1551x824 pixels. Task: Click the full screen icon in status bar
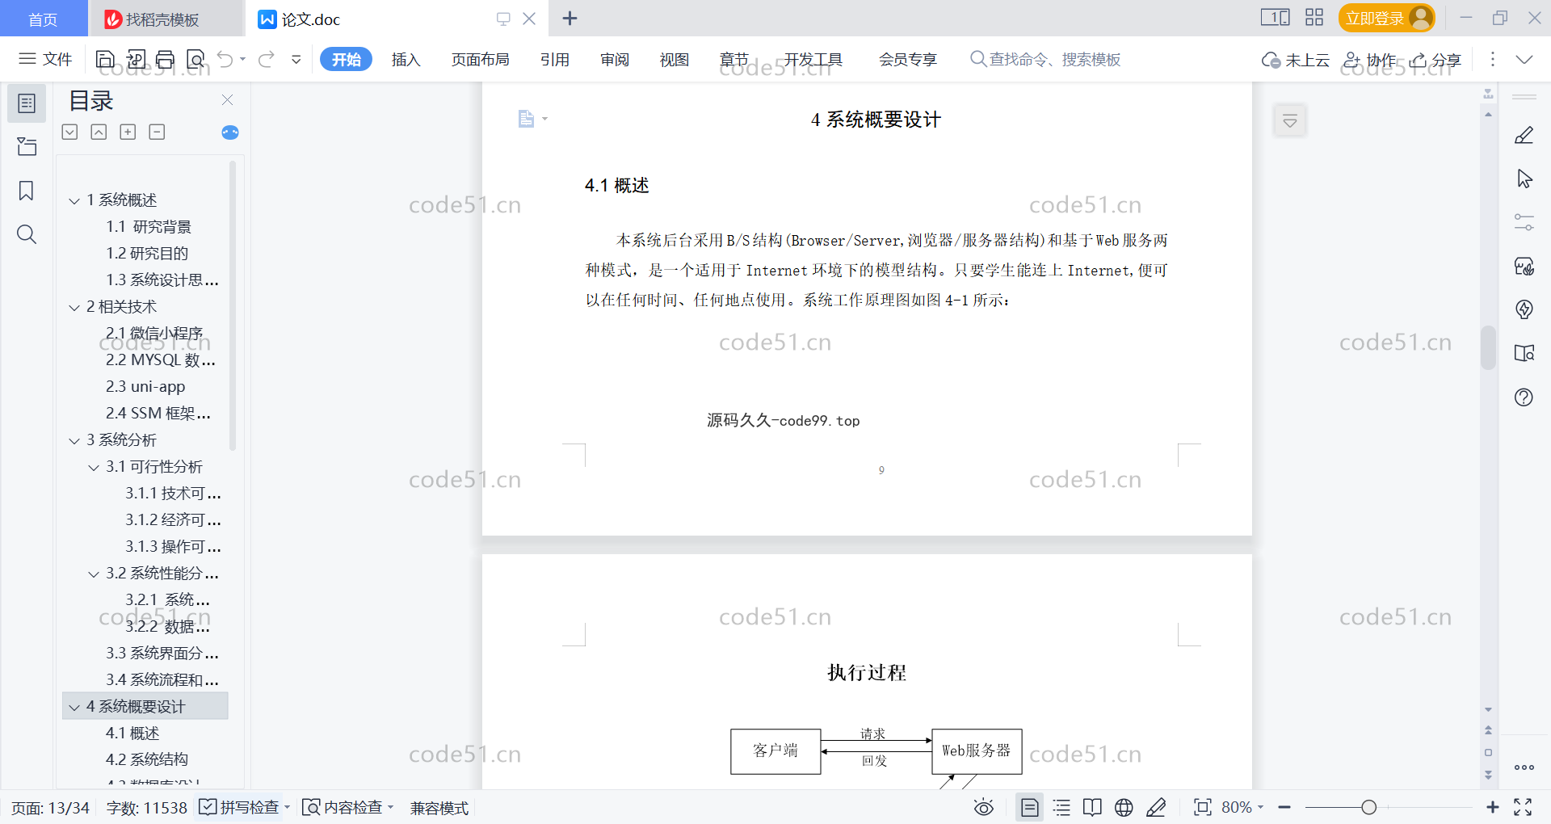tap(1523, 807)
